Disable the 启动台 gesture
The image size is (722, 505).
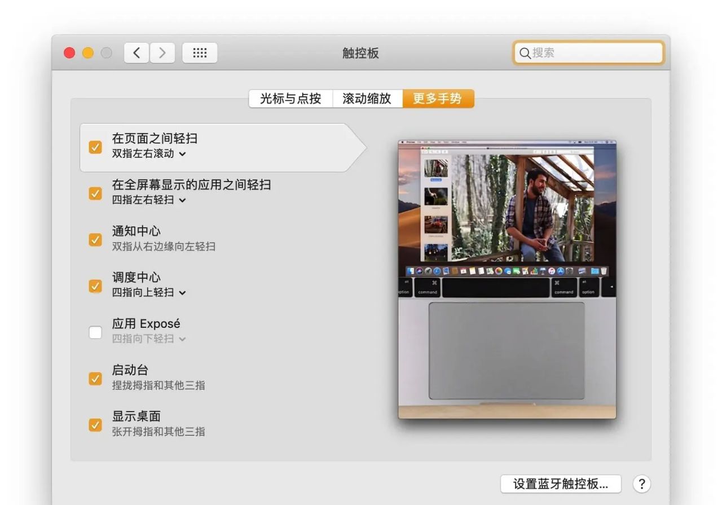[x=95, y=379]
